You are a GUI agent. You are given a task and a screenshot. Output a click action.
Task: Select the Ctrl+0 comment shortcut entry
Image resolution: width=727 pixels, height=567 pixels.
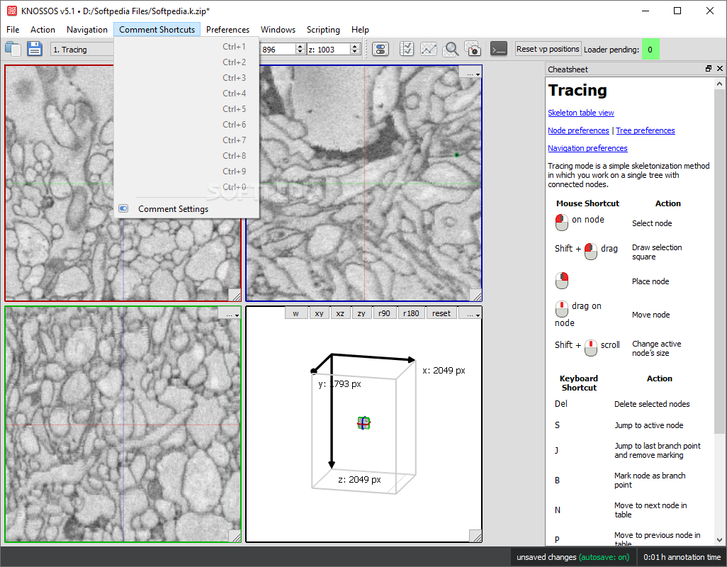coord(186,187)
